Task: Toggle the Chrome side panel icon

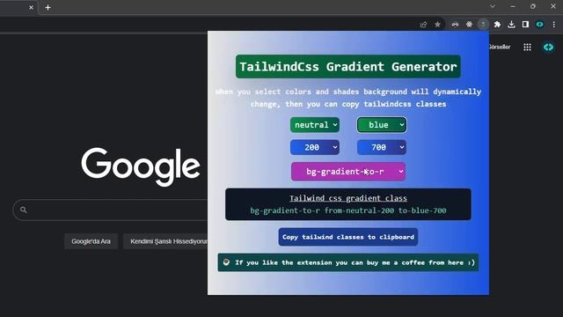Action: tap(525, 25)
